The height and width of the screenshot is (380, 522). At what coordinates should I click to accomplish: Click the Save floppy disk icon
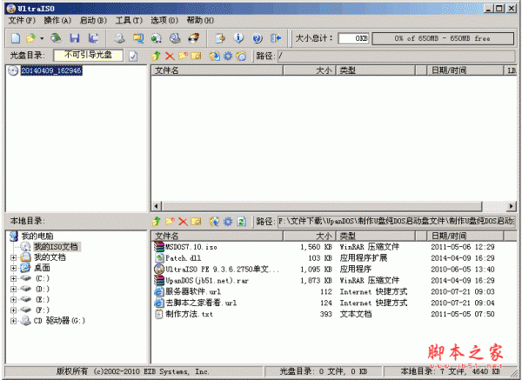tap(75, 38)
